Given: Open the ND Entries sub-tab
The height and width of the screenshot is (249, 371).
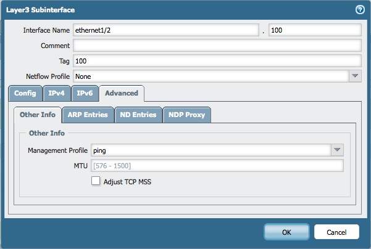Looking at the screenshot, I should 139,115.
